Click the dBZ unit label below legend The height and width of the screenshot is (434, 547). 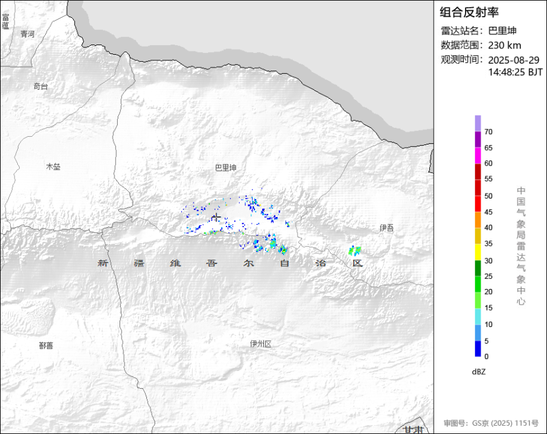[x=478, y=372]
